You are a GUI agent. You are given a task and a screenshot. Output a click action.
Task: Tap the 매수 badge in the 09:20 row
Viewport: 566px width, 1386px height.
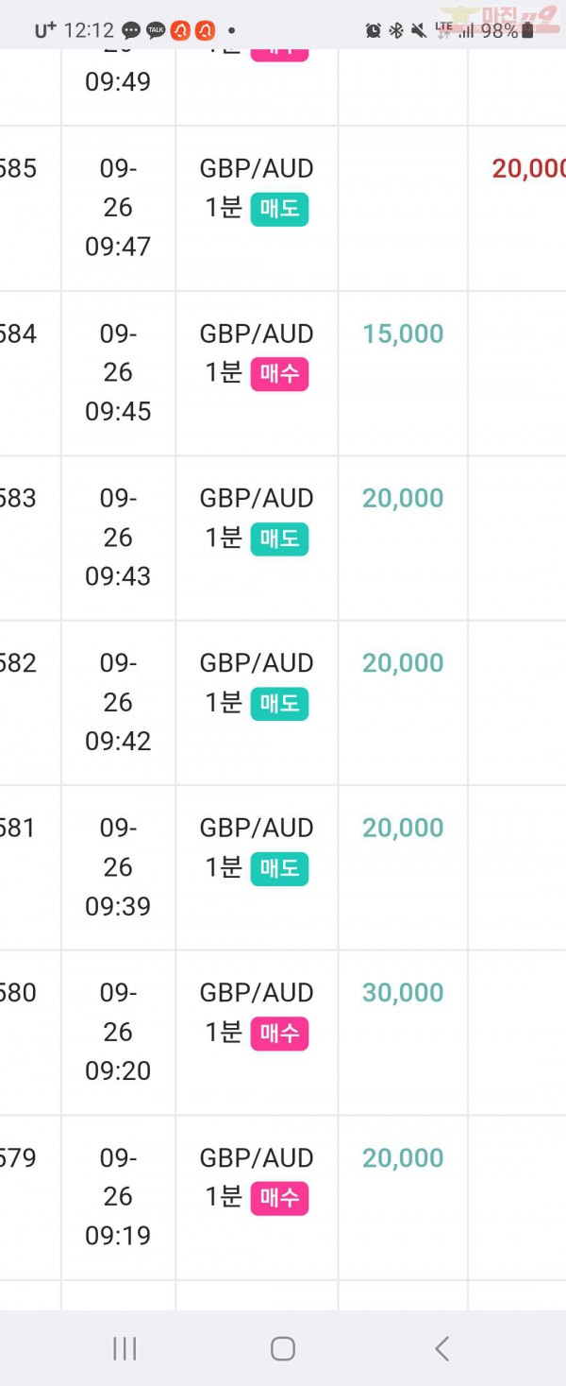click(279, 1034)
